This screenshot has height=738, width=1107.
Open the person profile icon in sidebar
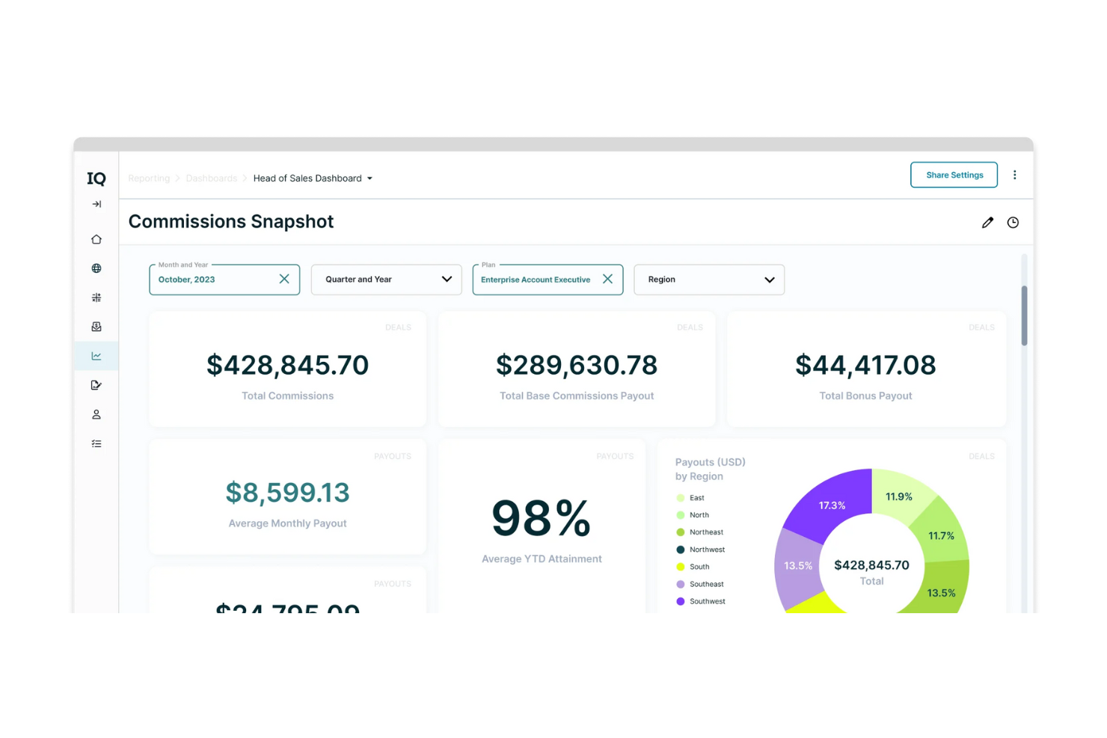coord(96,413)
